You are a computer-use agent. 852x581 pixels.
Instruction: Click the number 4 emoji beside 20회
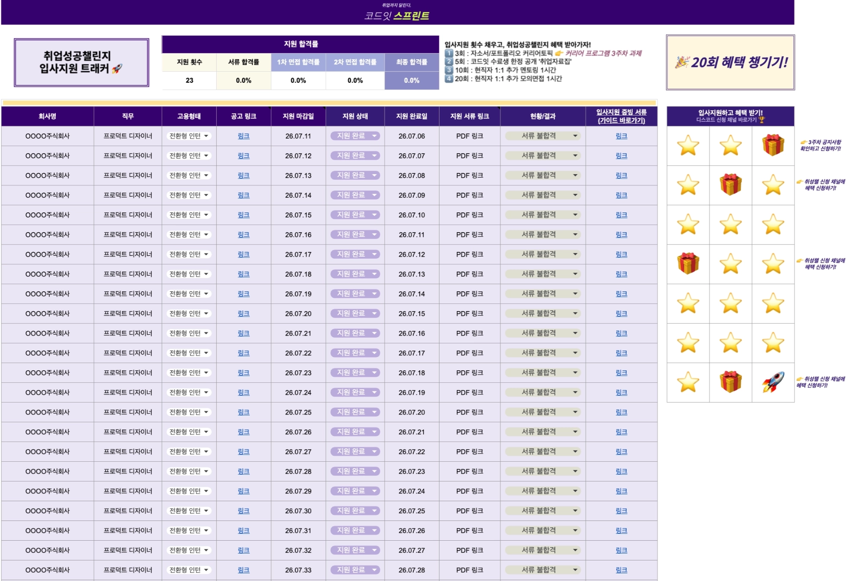coord(449,79)
